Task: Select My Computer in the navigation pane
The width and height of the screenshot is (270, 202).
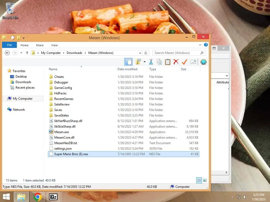Action: 23,99
